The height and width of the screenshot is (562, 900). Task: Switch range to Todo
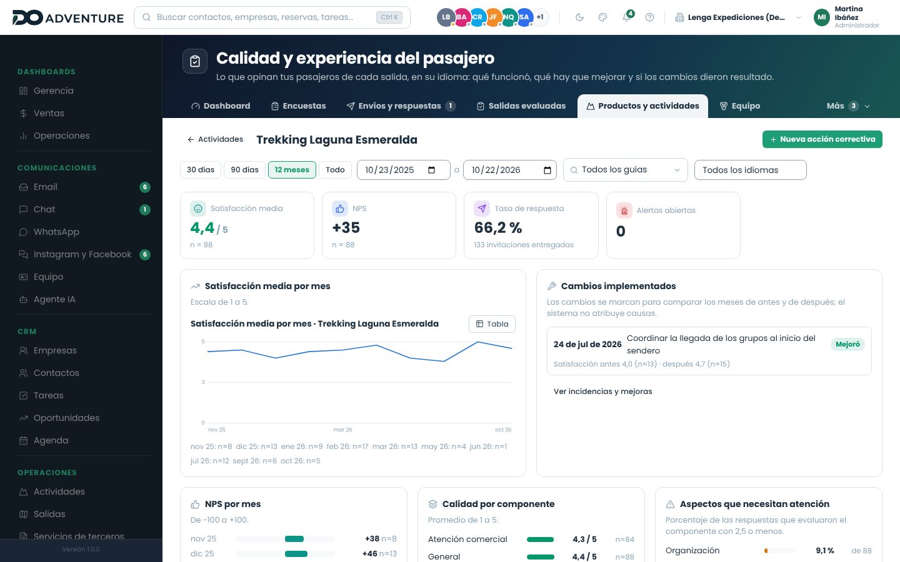point(335,170)
